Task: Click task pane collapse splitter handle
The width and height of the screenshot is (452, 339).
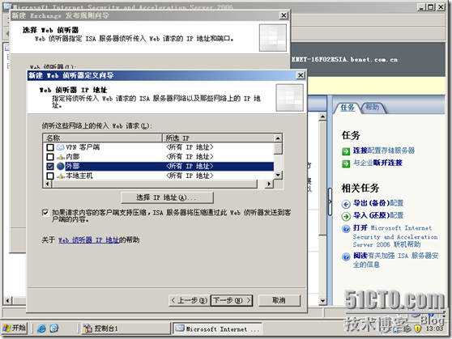Action: click(330, 202)
